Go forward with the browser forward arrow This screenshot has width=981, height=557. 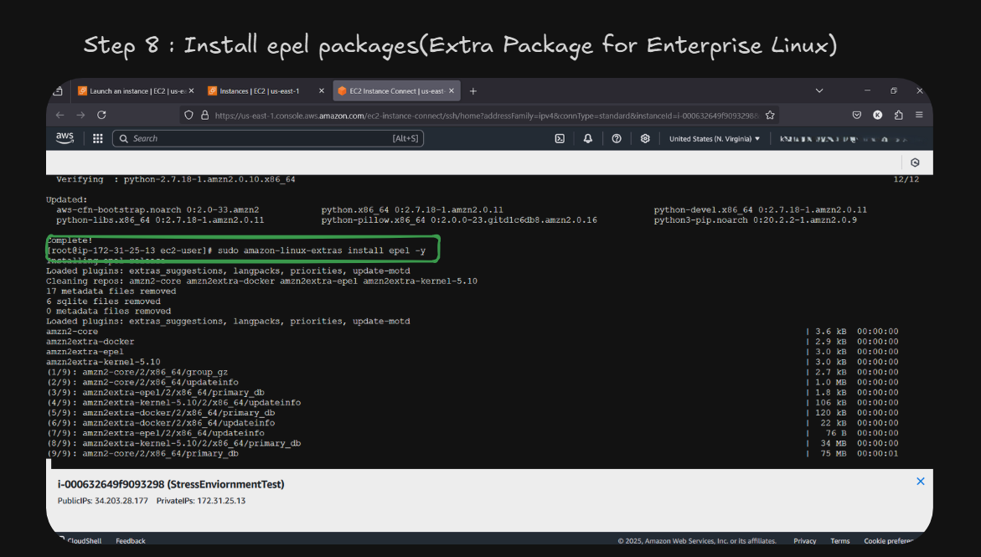[x=80, y=115]
